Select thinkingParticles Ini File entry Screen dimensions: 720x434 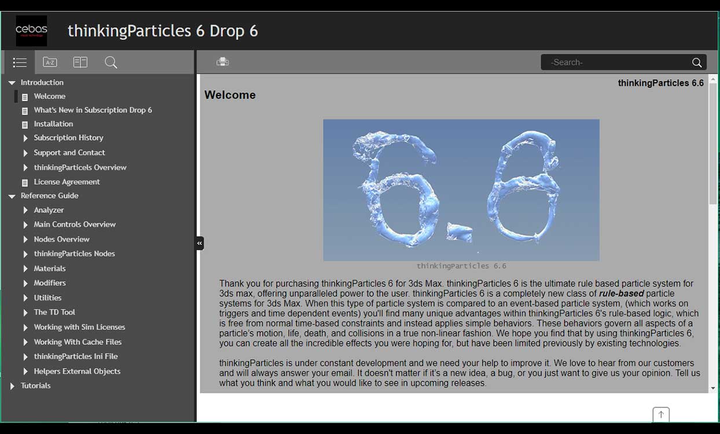point(76,356)
